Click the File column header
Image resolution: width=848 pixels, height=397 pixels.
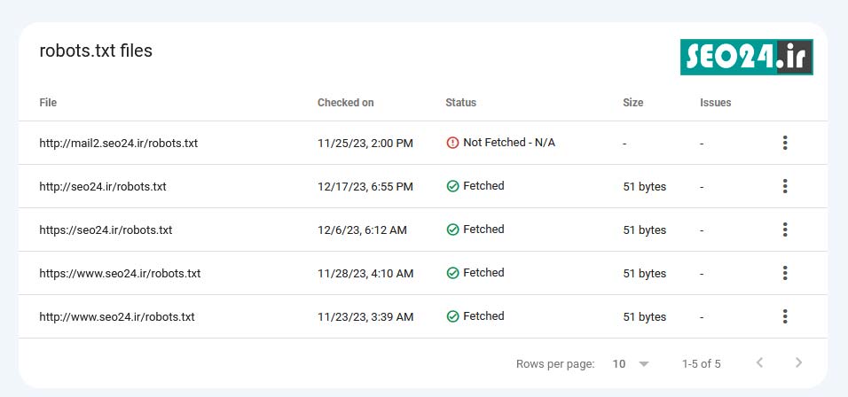[x=48, y=103]
